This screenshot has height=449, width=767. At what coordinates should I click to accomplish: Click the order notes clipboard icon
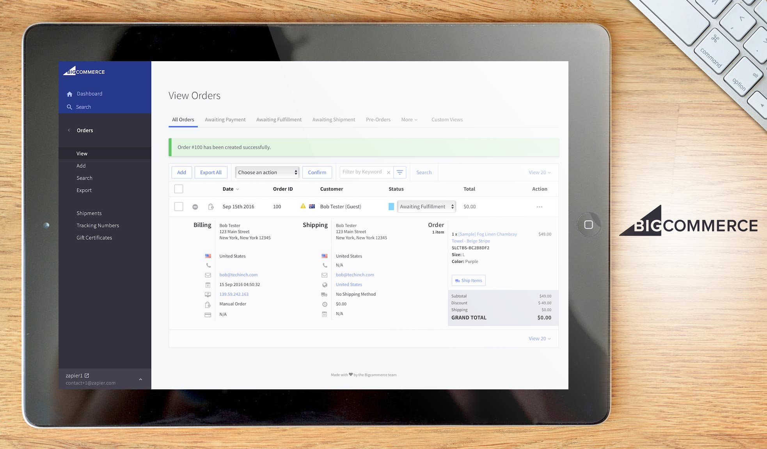pos(211,207)
